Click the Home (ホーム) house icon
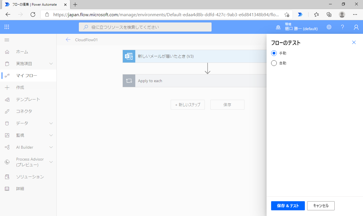Viewport: 363px width, 216px height. pyautogui.click(x=7, y=52)
